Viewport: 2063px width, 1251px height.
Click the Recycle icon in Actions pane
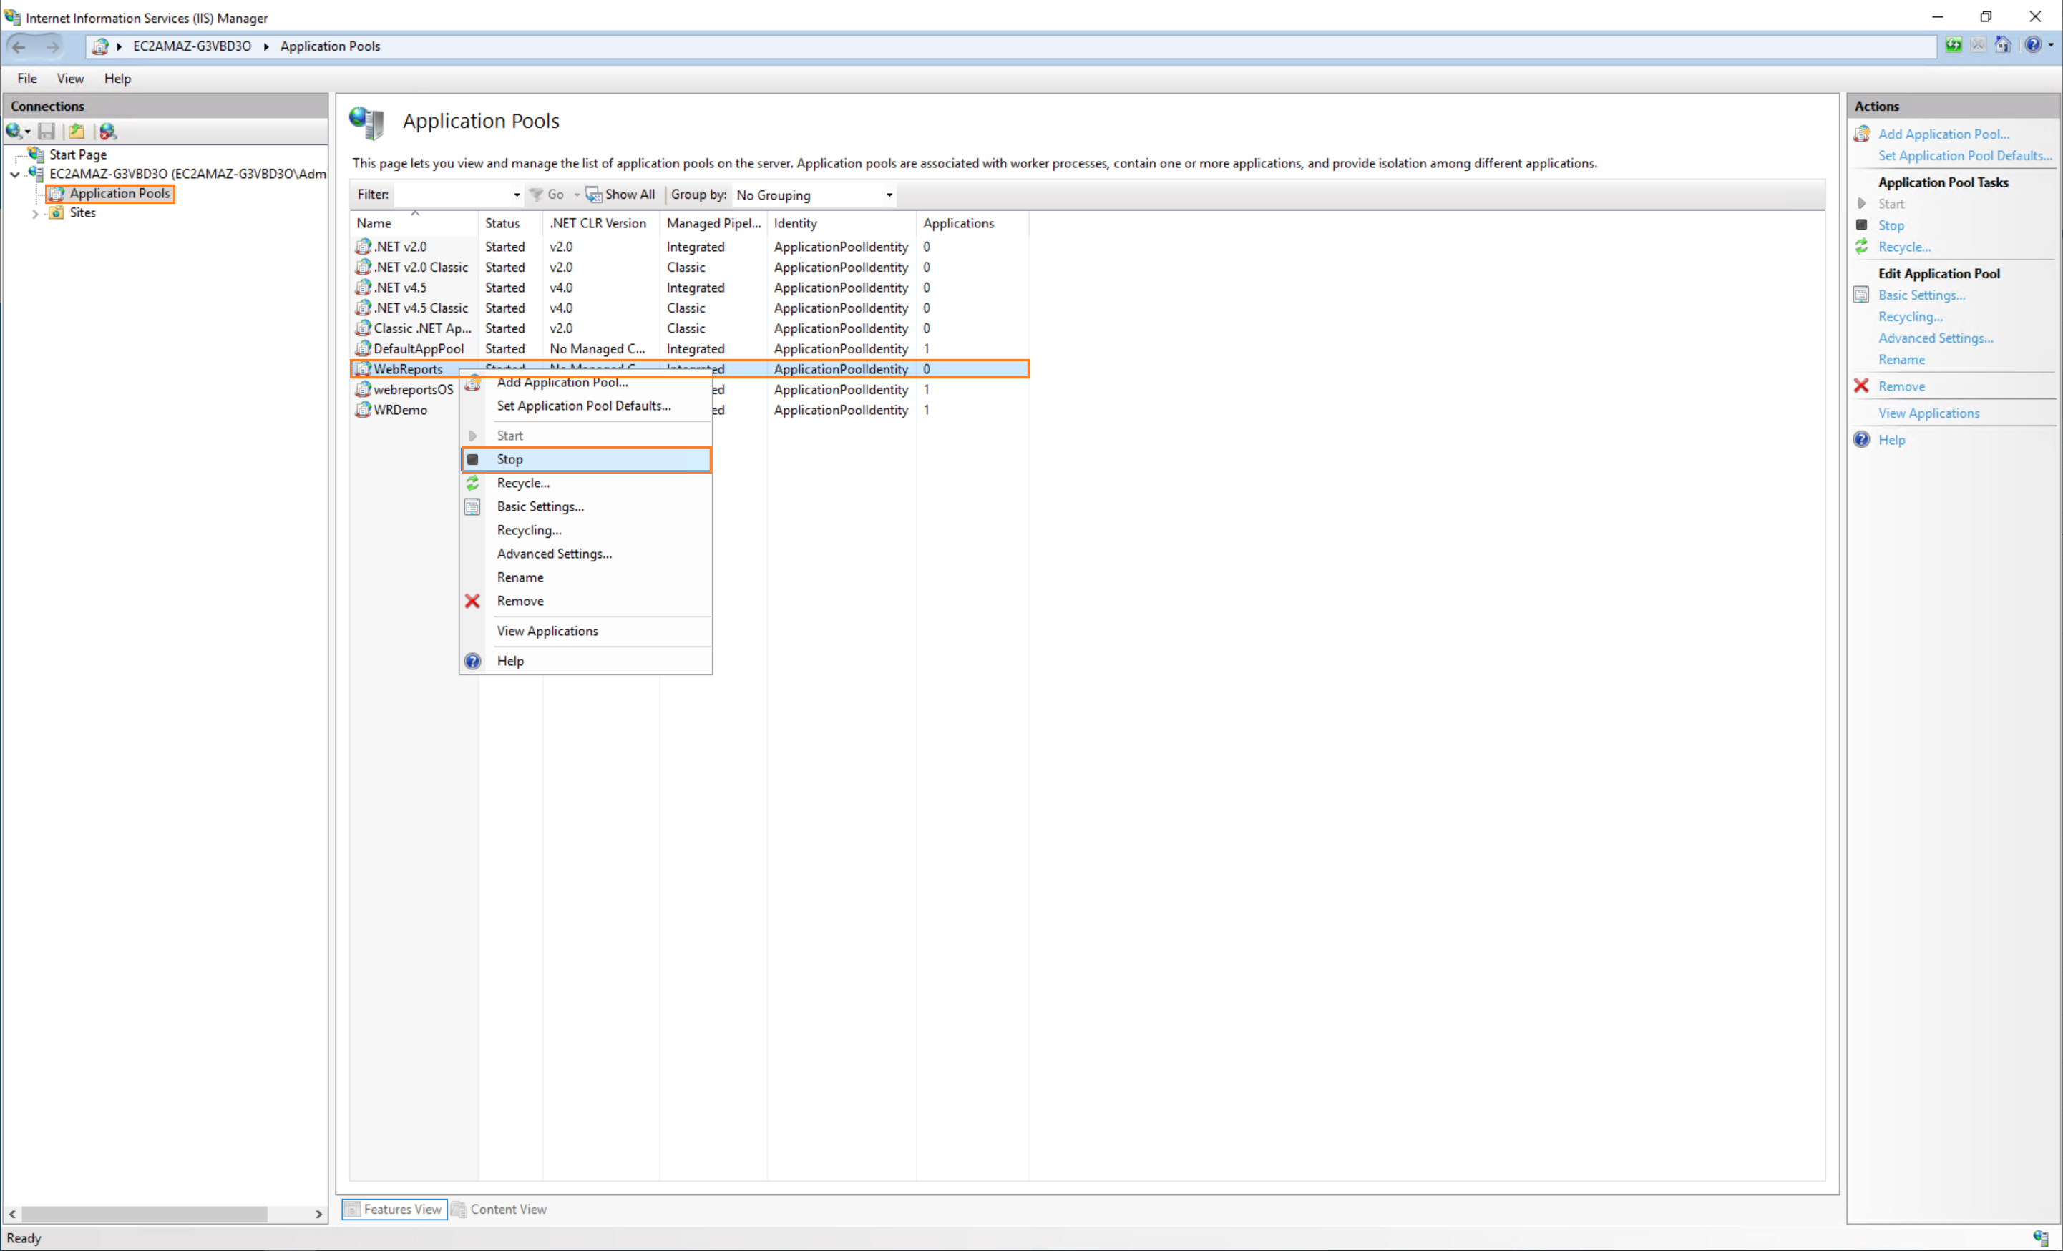pyautogui.click(x=1861, y=247)
